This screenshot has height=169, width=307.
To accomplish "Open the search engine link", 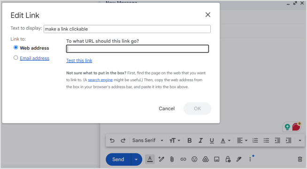I will [x=100, y=80].
